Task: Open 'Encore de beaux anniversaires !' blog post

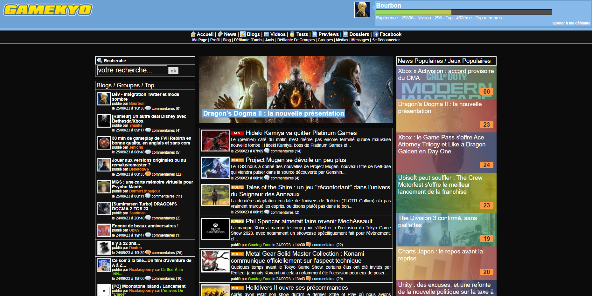Action: pyautogui.click(x=145, y=226)
